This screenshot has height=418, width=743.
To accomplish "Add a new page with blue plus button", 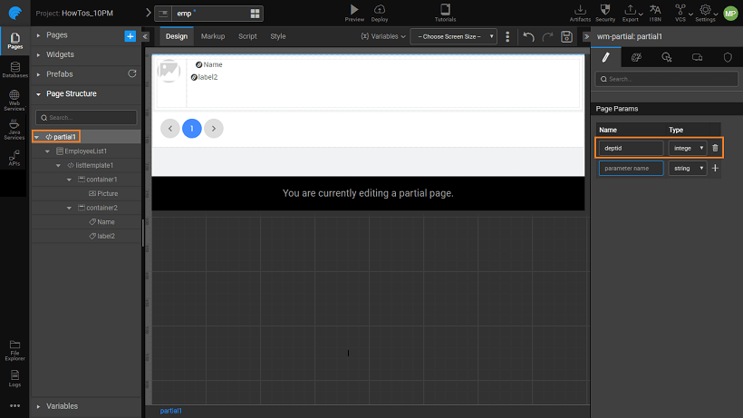I will click(130, 35).
